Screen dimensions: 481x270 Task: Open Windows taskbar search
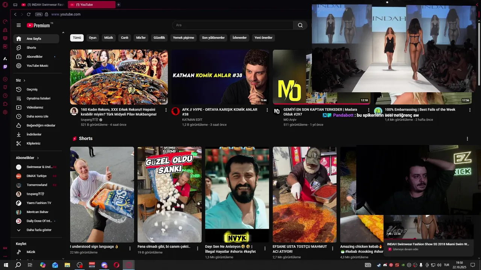click(18, 265)
